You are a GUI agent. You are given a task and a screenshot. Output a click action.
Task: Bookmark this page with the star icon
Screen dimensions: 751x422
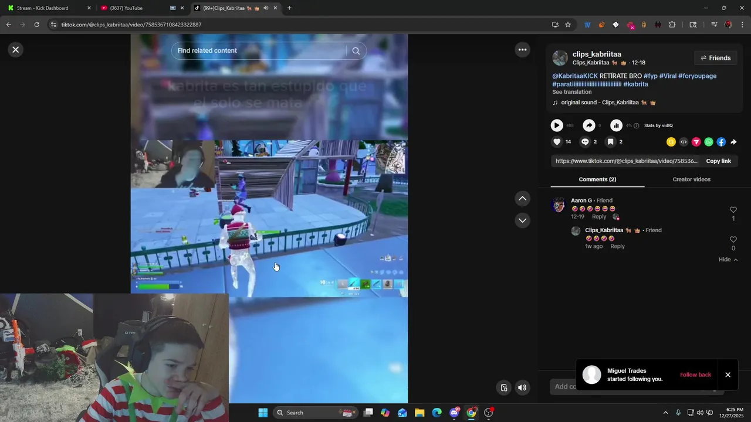(567, 25)
